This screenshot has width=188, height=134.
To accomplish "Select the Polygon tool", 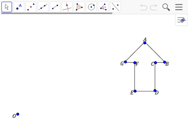I will pyautogui.click(x=79, y=7).
